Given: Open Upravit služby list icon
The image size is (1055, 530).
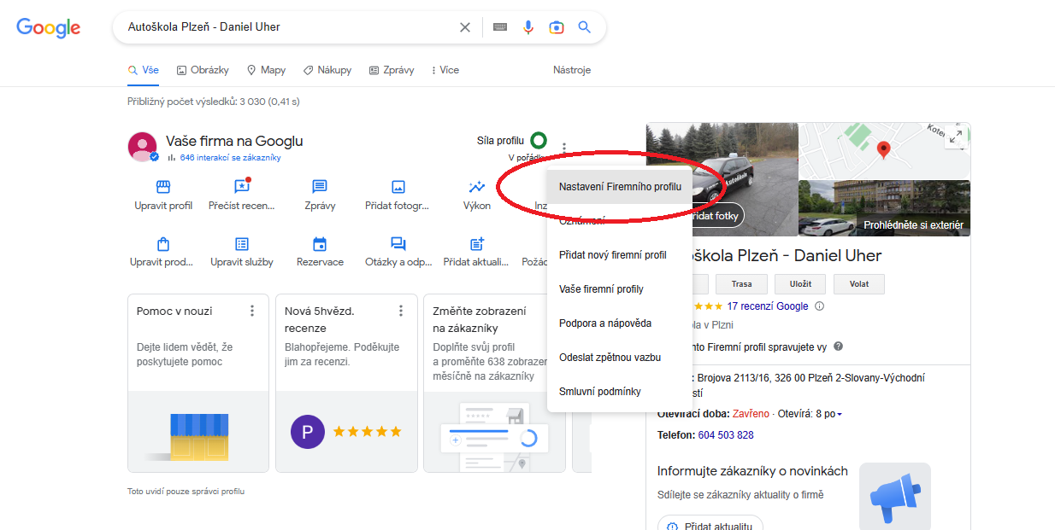Looking at the screenshot, I should coord(242,243).
